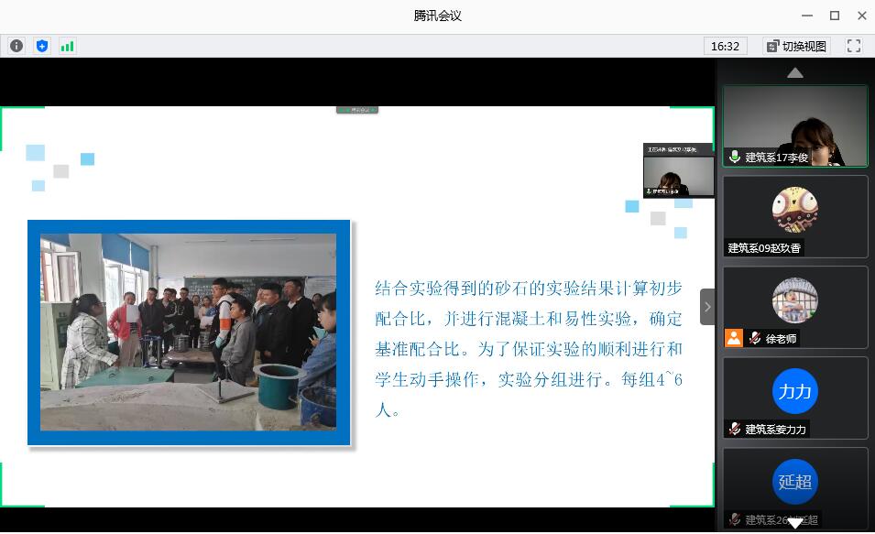The width and height of the screenshot is (875, 534).
Task: Select the 建筑系09赵玖香 participant tile
Action: (x=794, y=216)
